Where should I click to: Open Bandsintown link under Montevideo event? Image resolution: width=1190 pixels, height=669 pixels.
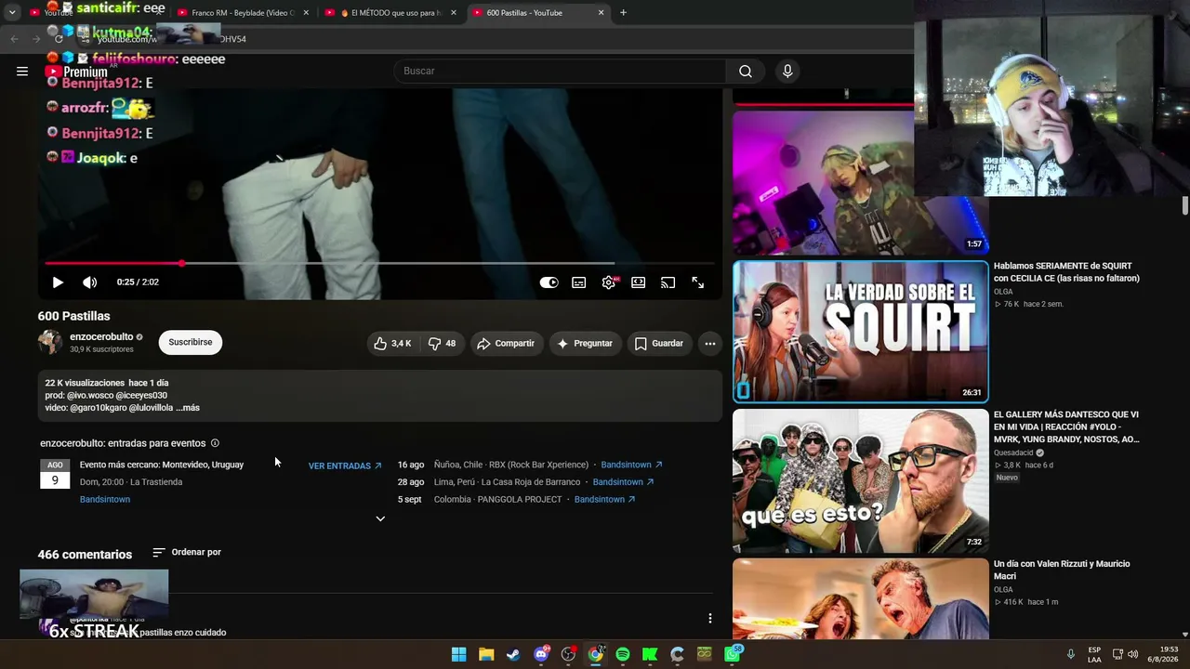pyautogui.click(x=105, y=500)
